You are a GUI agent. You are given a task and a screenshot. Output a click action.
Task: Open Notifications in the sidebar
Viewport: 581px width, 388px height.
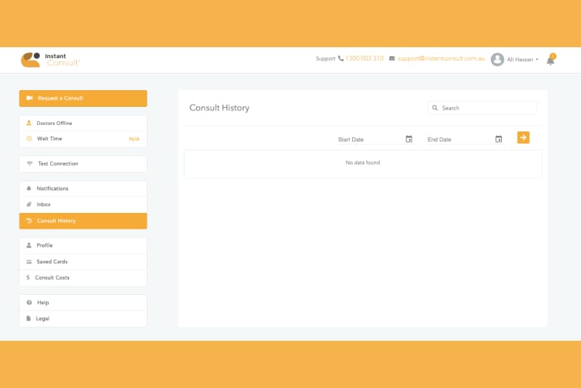tap(83, 189)
